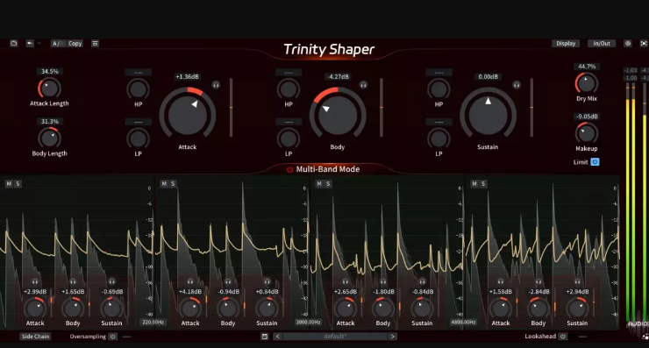The width and height of the screenshot is (649, 348).
Task: Solo-listen main Sustain with headphone icon
Action: (x=517, y=85)
